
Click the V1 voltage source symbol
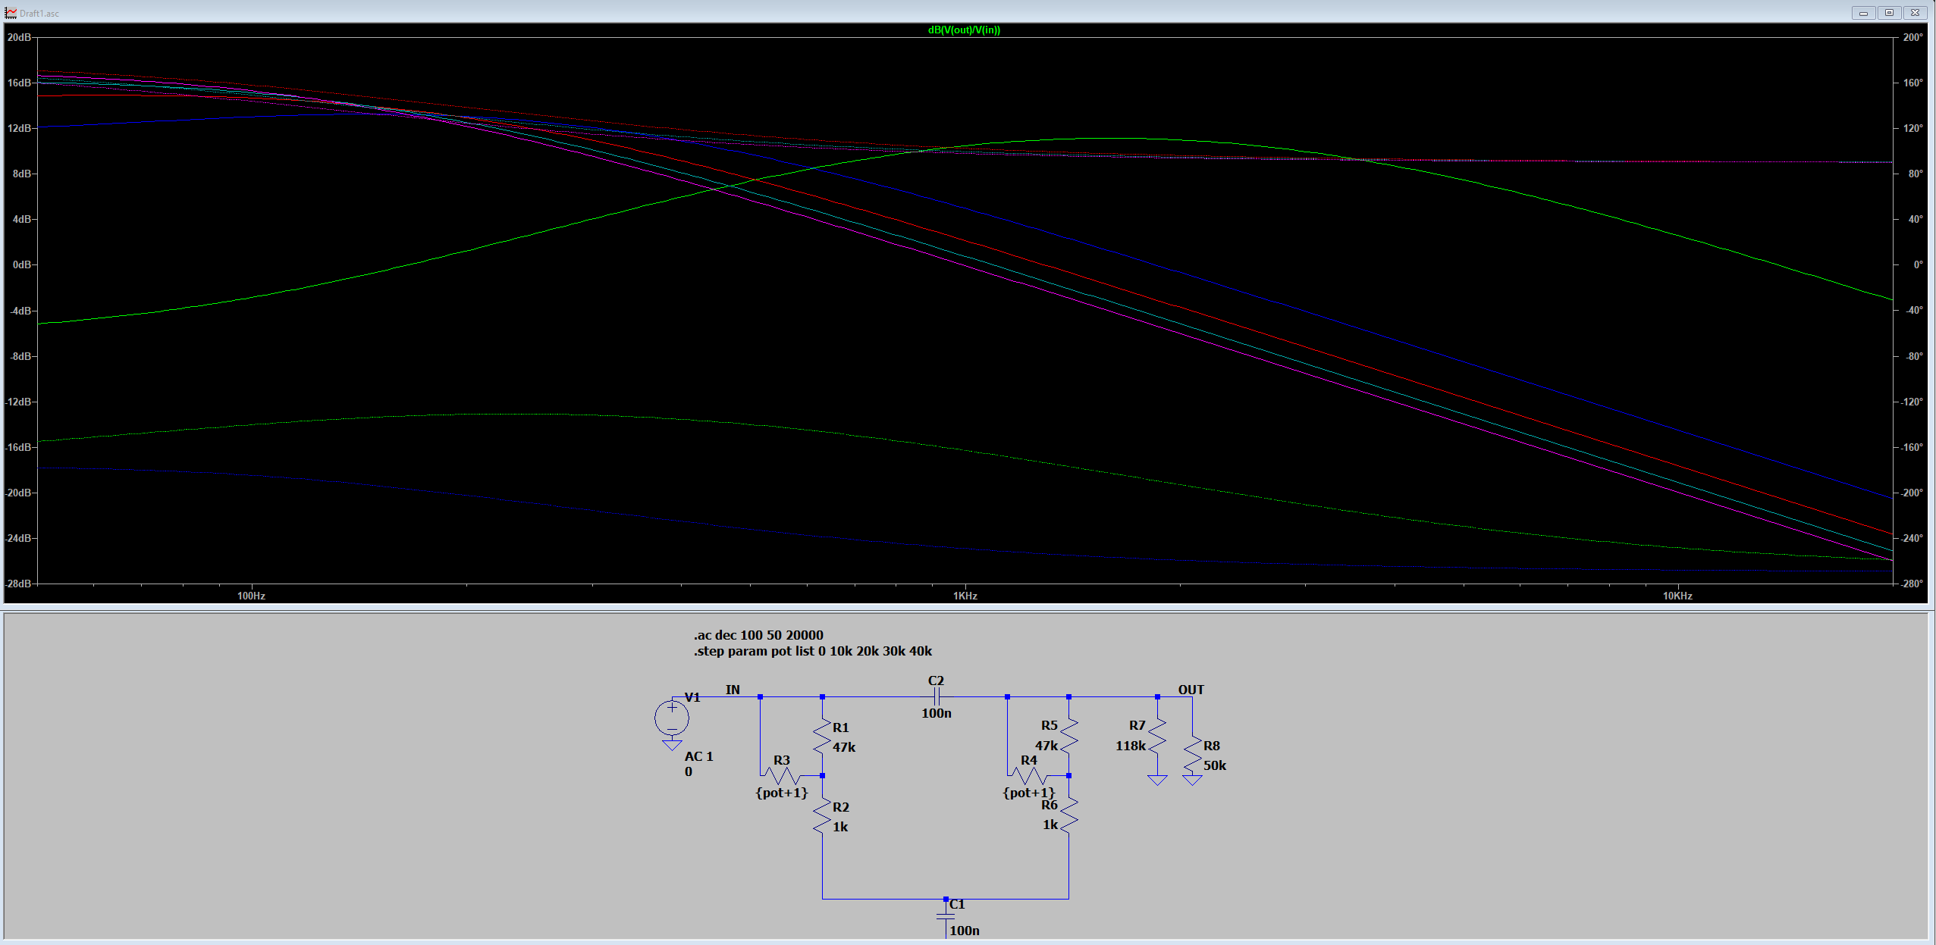pyautogui.click(x=672, y=717)
